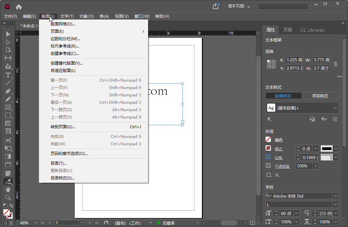
Task: Open the Adobe 宋体 Std font dropdown
Action: tap(336, 196)
